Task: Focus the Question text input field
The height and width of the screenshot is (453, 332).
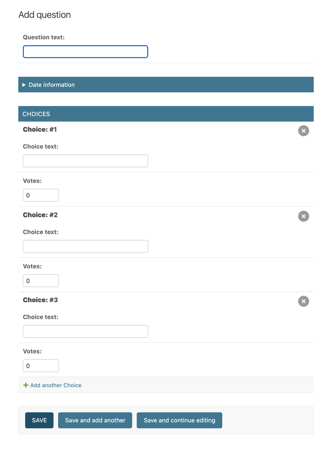Action: coord(85,52)
